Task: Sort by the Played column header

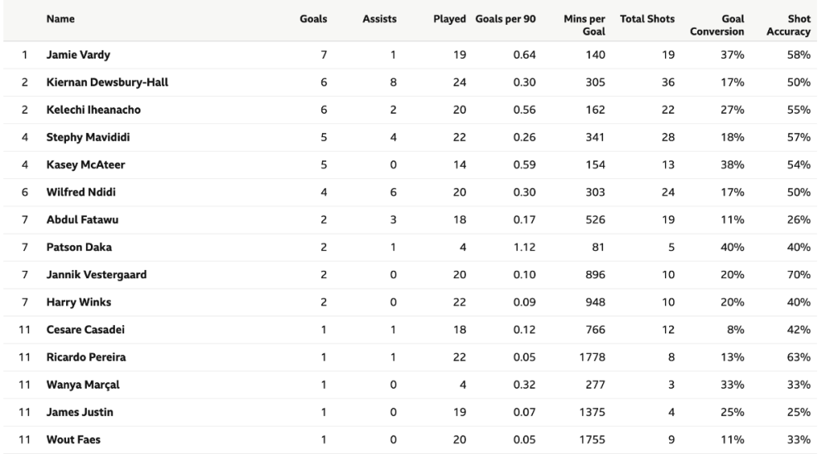Action: click(450, 18)
